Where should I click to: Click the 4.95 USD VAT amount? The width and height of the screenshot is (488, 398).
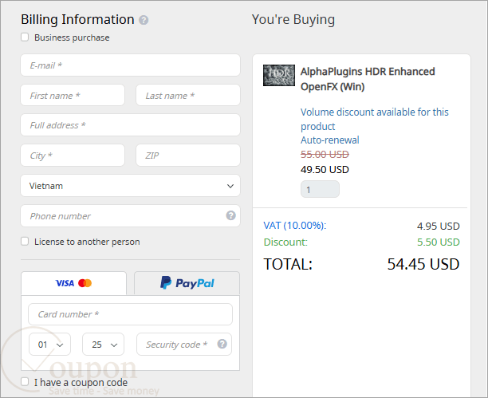(x=439, y=226)
